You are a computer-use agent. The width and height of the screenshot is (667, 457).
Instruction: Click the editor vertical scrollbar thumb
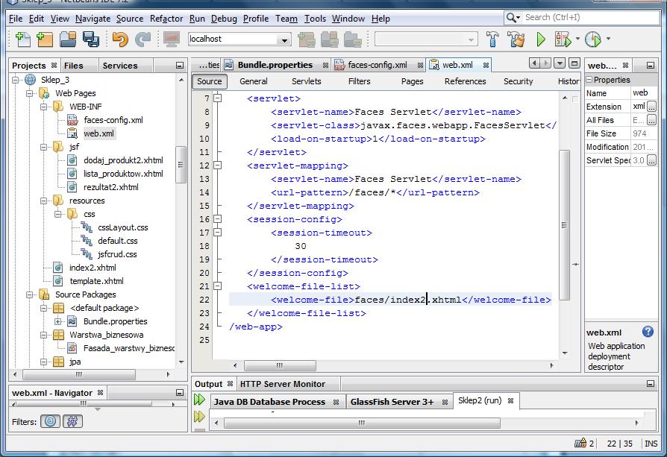click(x=564, y=225)
